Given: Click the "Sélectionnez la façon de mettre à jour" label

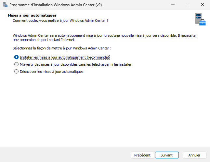Looking at the screenshot, I should coord(62,48).
